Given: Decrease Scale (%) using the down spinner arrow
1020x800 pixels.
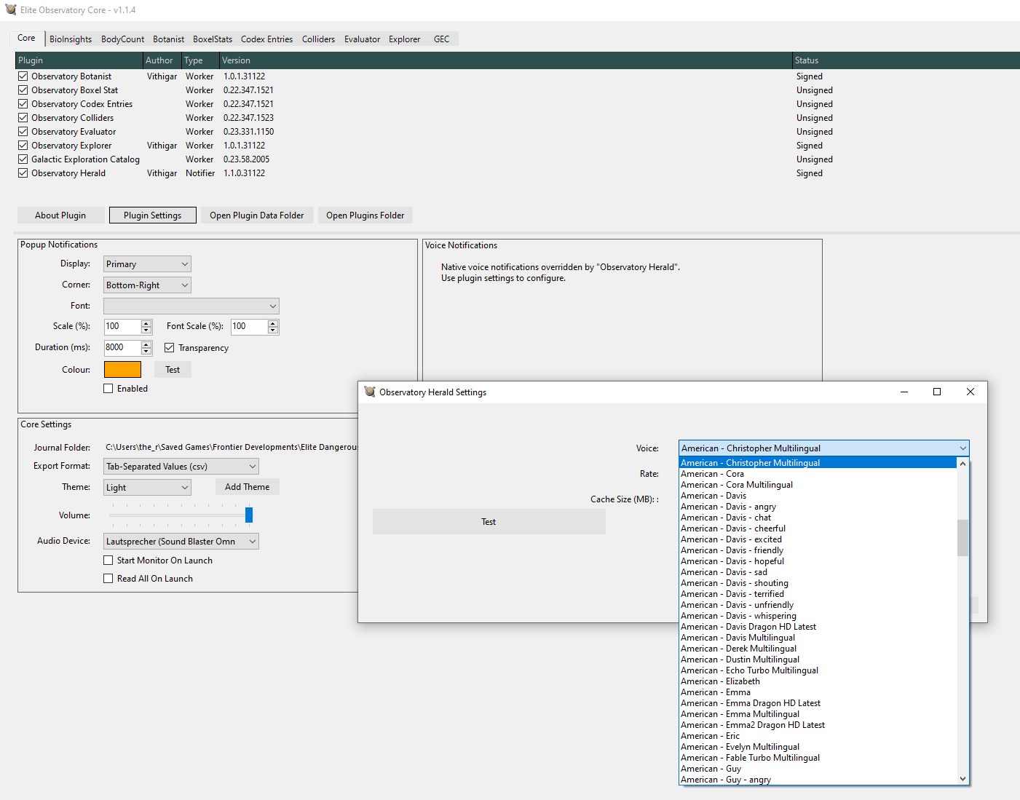Looking at the screenshot, I should (146, 330).
